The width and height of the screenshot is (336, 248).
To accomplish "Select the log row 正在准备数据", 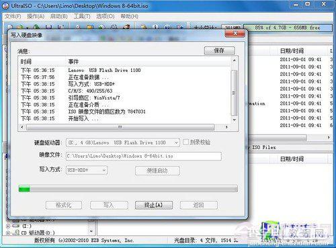I will (124, 77).
